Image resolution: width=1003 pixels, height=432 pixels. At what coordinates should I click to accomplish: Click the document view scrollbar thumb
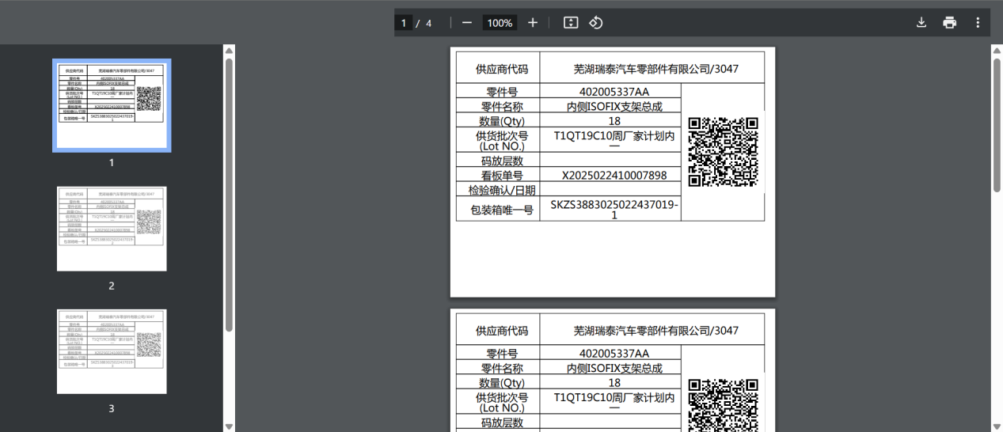tap(997, 123)
